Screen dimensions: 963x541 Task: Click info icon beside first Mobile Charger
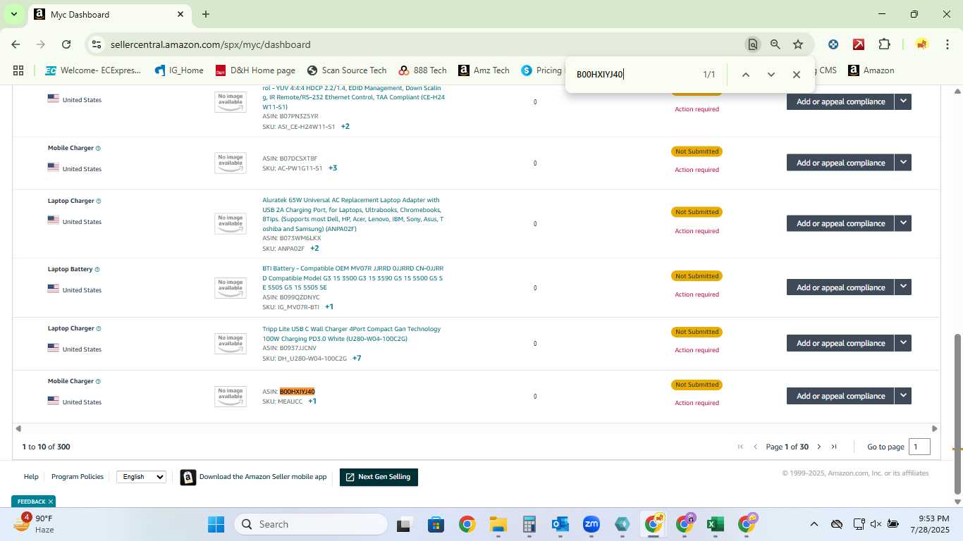[98, 149]
